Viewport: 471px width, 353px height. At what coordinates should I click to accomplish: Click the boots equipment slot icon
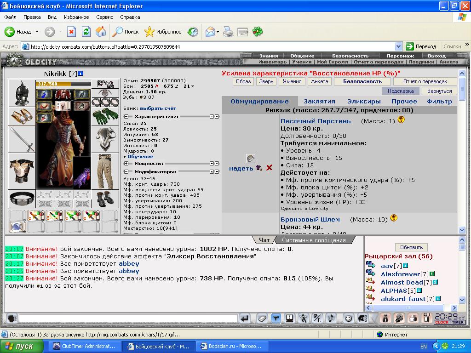[105, 199]
